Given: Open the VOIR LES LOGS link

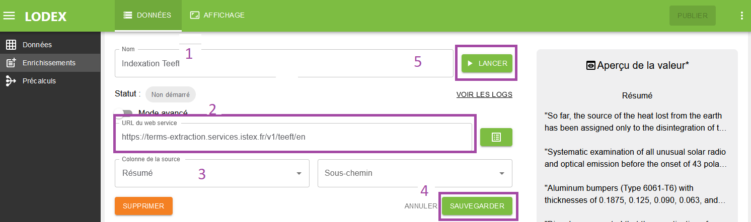Looking at the screenshot, I should tap(484, 94).
